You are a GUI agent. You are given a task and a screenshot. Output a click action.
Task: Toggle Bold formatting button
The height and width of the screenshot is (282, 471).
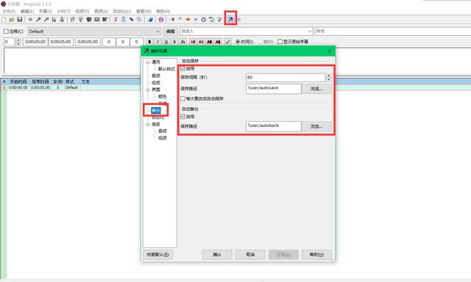click(x=149, y=42)
